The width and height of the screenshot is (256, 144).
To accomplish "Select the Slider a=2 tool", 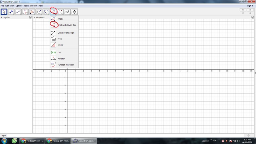I will point(67,12).
